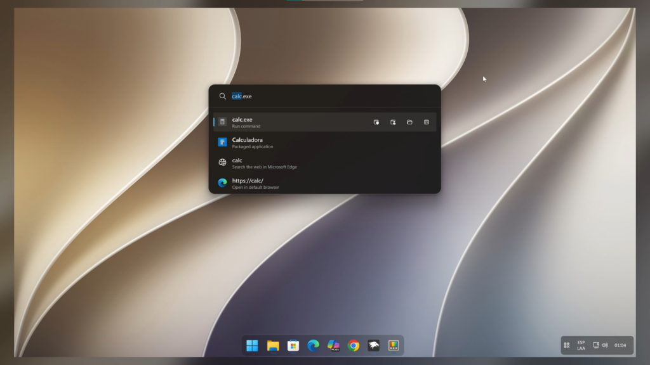Screen dimensions: 650x365
Task: Launch the Calculadora packaged application result
Action: click(324, 143)
